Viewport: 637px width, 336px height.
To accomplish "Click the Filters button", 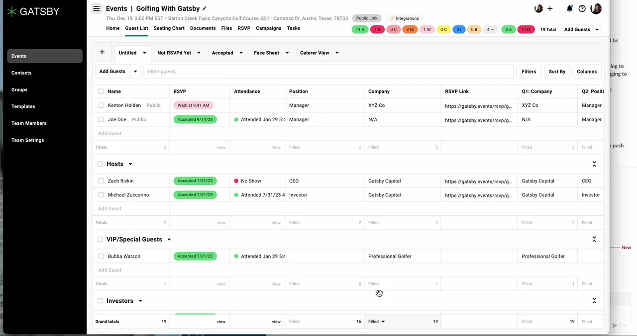I will [529, 72].
